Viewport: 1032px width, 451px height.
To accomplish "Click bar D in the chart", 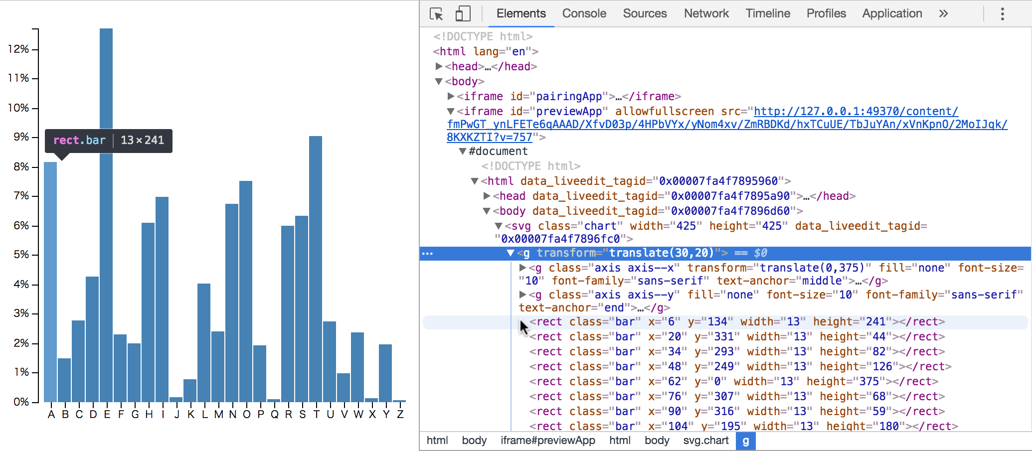I will pyautogui.click(x=92, y=339).
